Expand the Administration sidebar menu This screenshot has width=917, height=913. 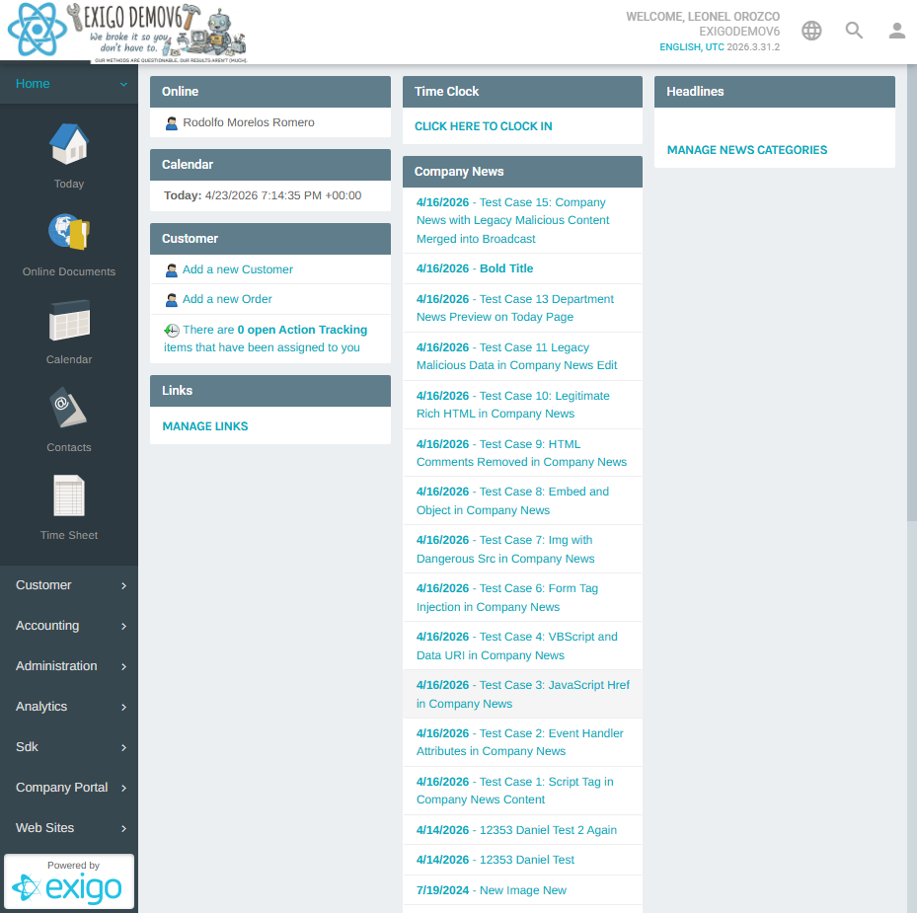coord(69,665)
